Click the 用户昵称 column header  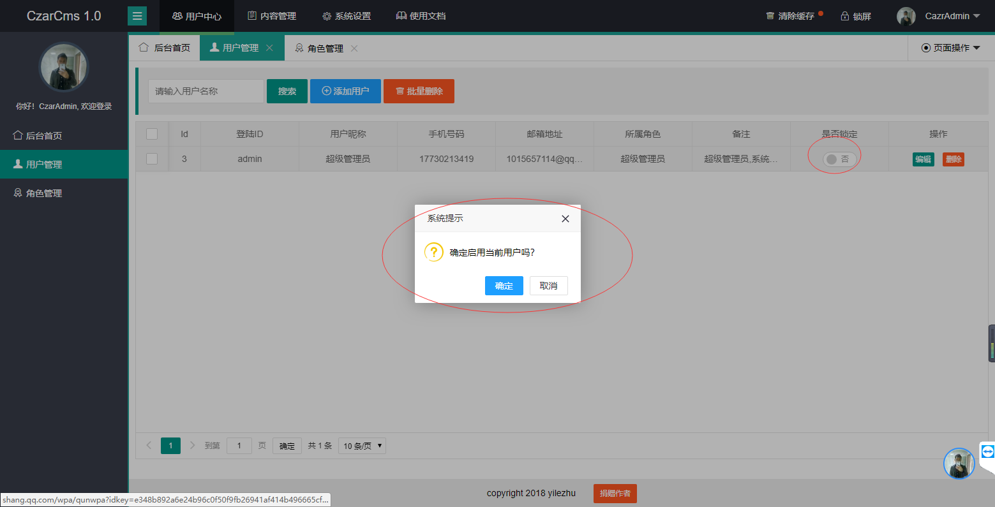click(348, 134)
